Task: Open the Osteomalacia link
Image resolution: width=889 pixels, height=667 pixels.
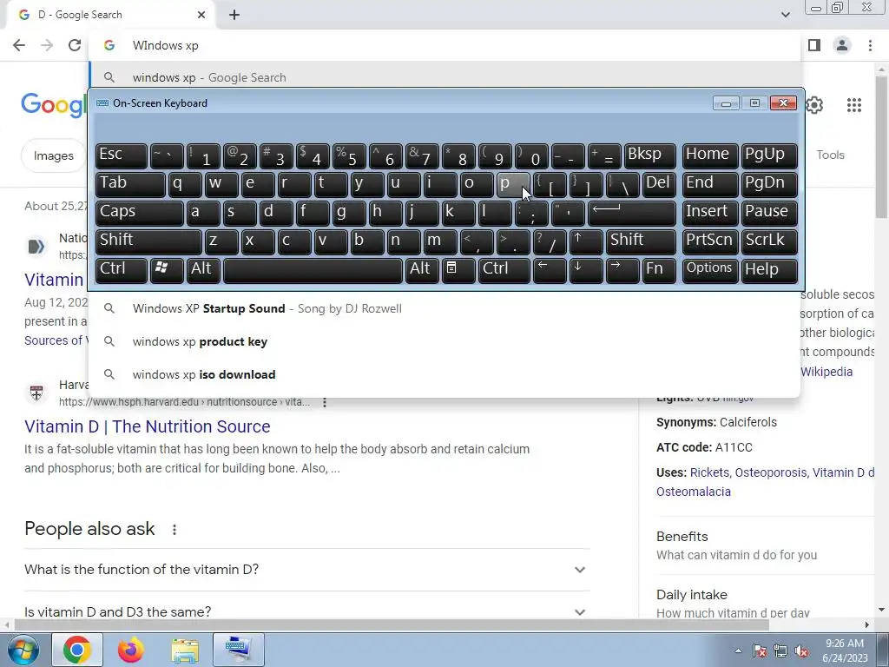Action: [694, 492]
